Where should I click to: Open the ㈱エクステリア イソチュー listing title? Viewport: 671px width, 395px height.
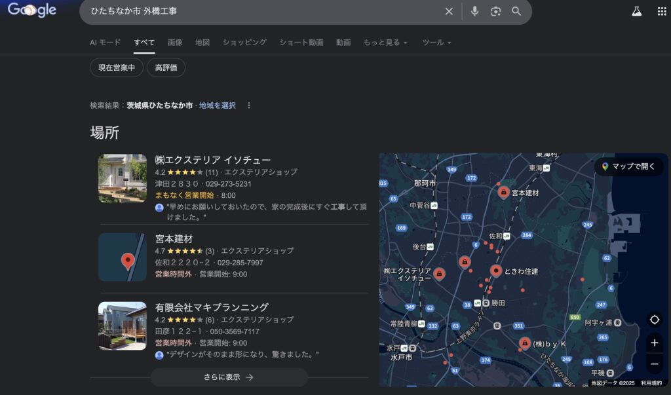213,160
